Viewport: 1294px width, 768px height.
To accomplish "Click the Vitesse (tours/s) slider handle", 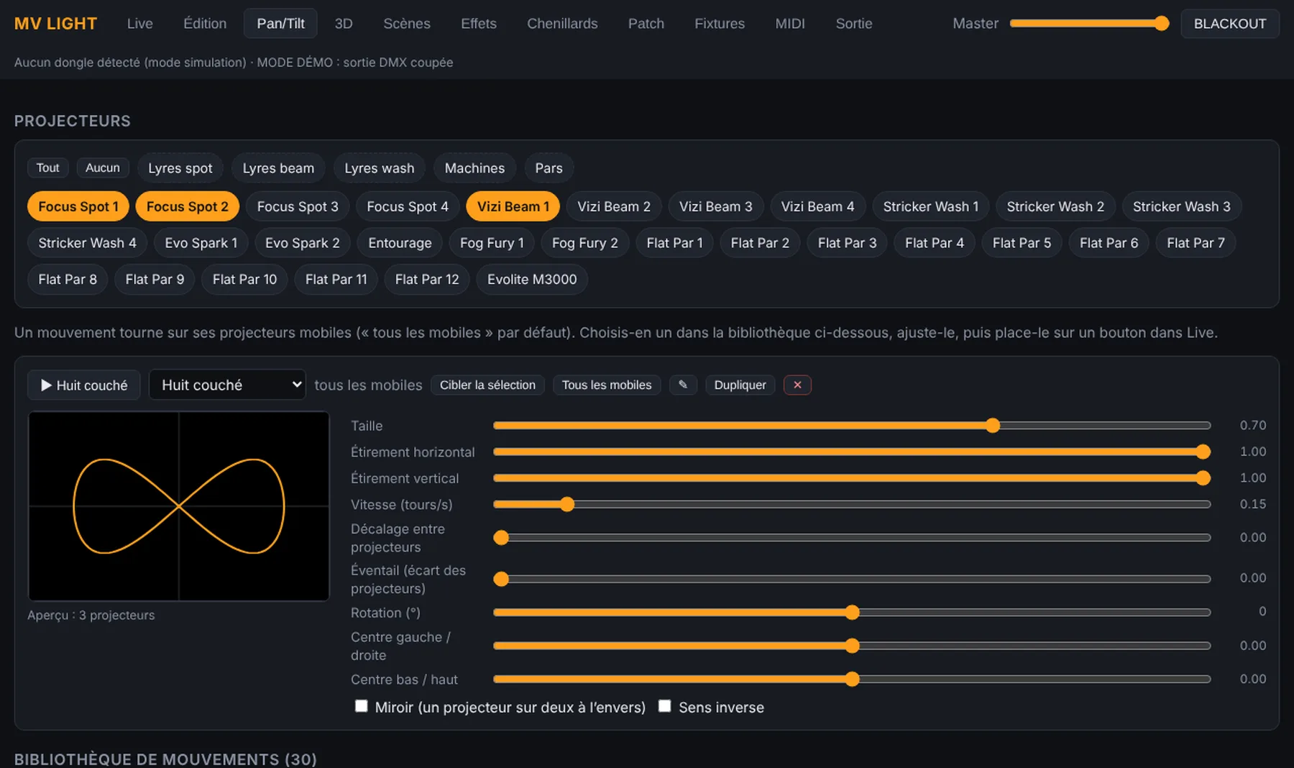I will [567, 504].
